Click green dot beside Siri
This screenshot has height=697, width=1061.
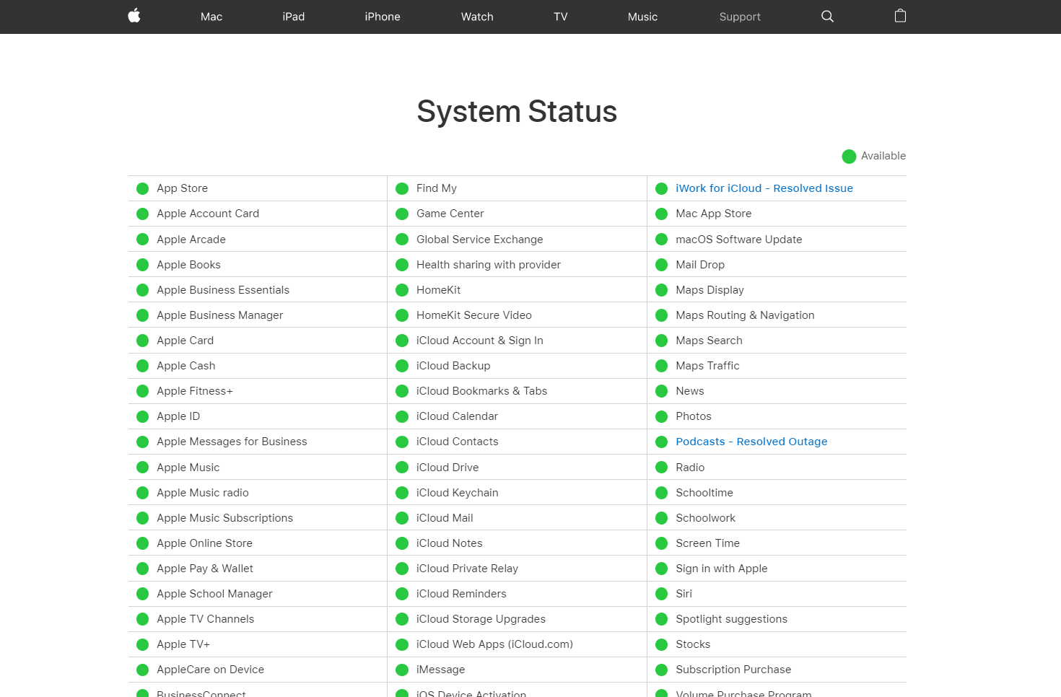(661, 594)
